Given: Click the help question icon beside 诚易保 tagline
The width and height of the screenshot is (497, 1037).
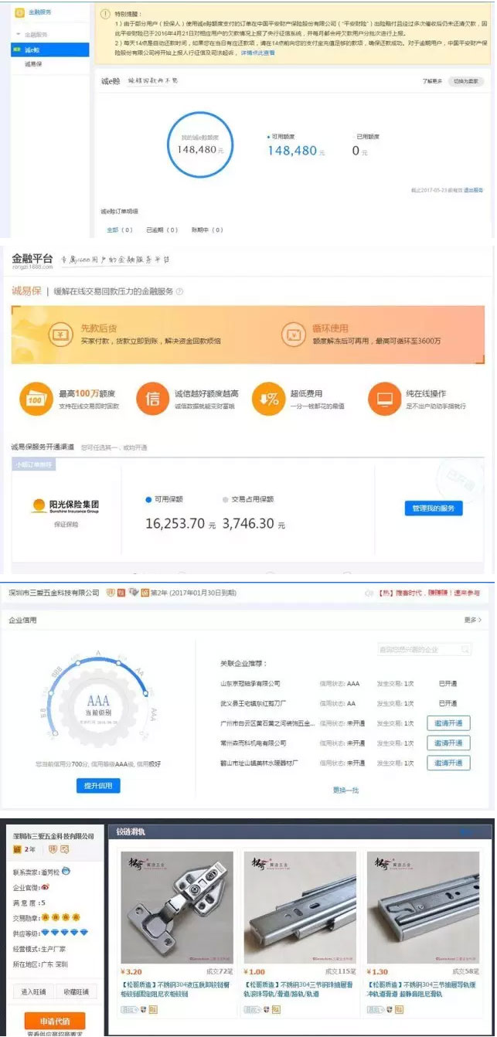Looking at the screenshot, I should click(x=179, y=291).
